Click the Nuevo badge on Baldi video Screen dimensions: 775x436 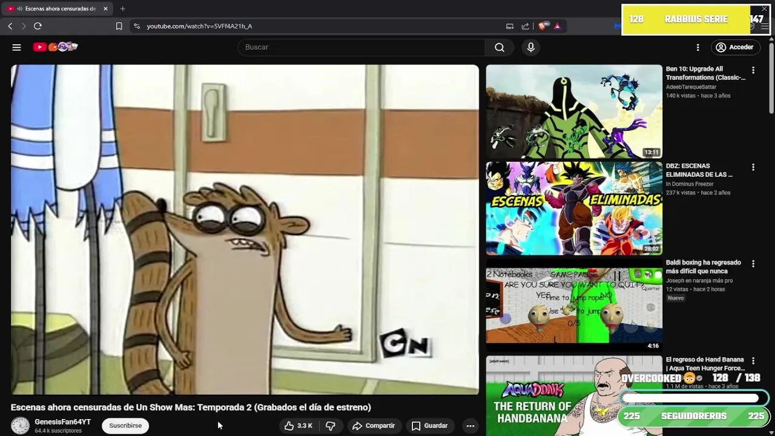pyautogui.click(x=676, y=298)
